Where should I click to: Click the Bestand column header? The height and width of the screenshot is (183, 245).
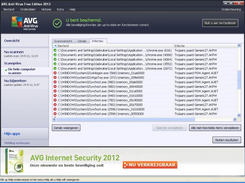(115, 46)
